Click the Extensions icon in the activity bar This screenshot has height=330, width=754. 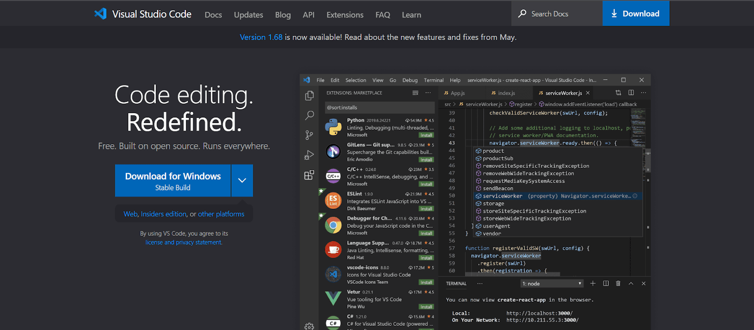pos(309,175)
